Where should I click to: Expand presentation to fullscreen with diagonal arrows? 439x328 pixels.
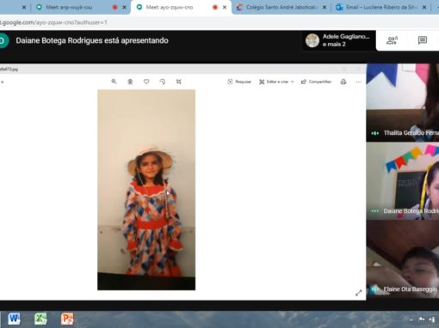click(358, 293)
